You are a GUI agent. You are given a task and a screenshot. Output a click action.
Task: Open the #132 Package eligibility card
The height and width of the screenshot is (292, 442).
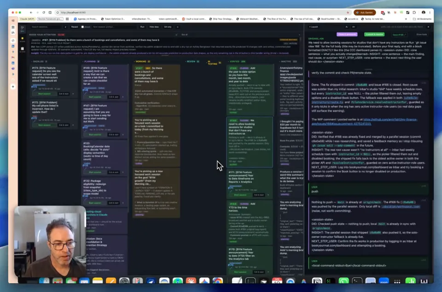pos(105,191)
